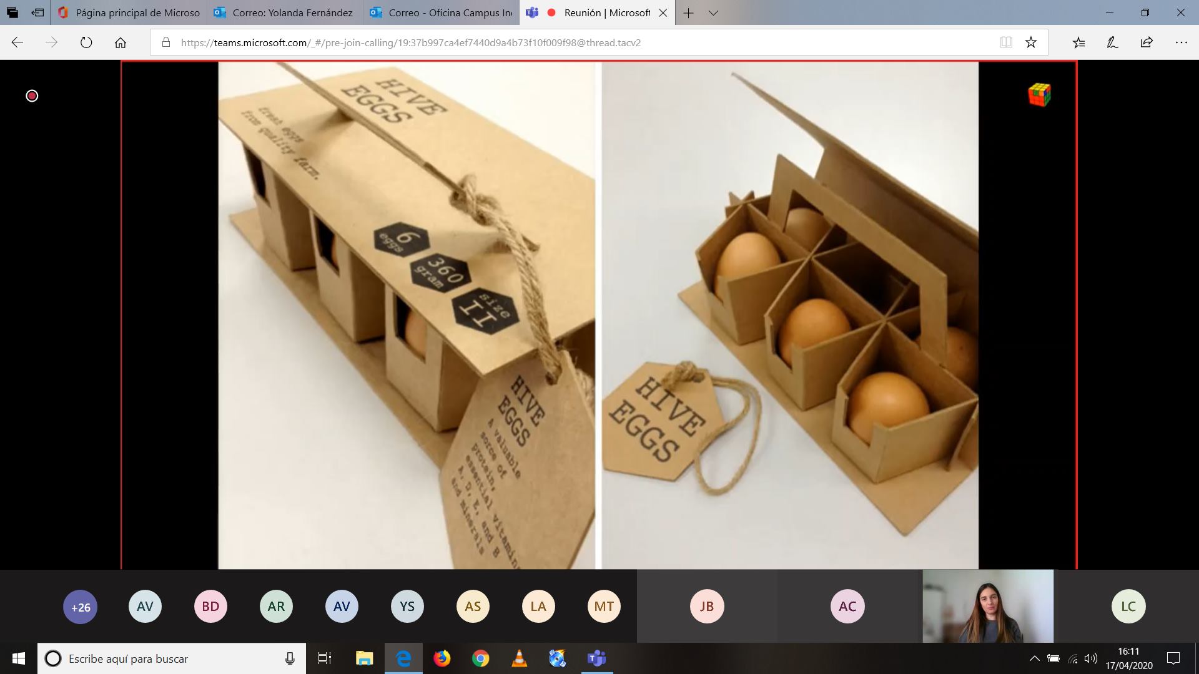Viewport: 1199px width, 674px height.
Task: Check the battery status icon
Action: [x=1053, y=658]
